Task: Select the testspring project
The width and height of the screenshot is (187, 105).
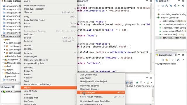Action: click(11, 80)
